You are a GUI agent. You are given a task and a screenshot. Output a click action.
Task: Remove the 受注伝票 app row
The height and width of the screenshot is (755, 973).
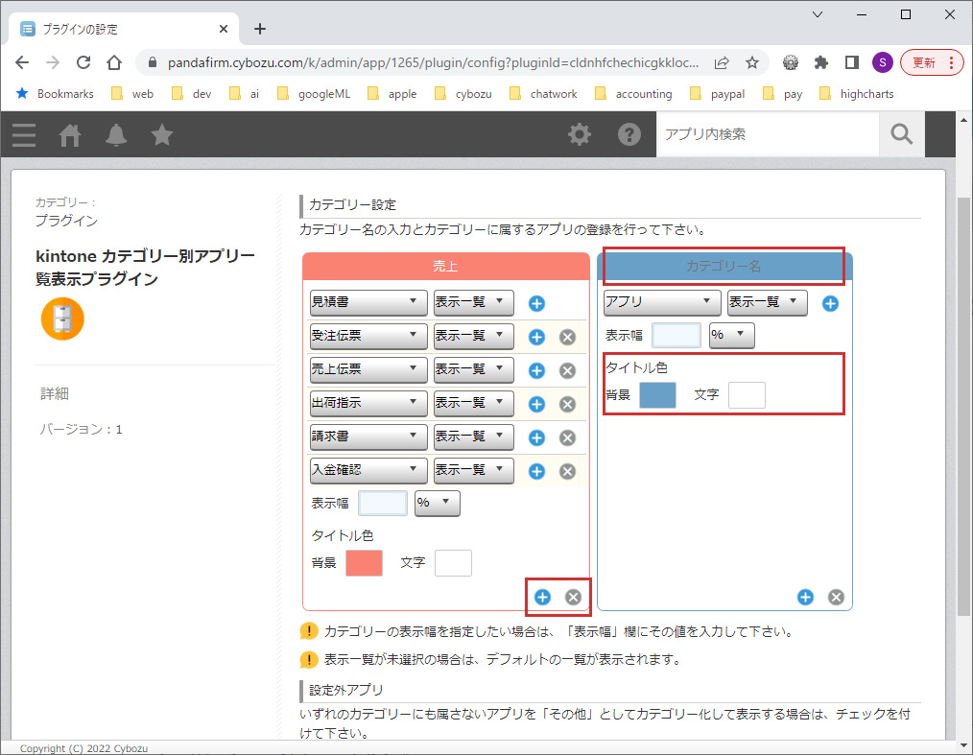point(567,337)
